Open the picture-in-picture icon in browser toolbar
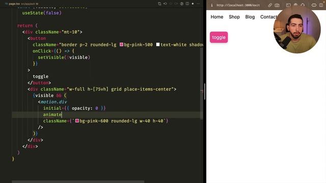 click(288, 5)
